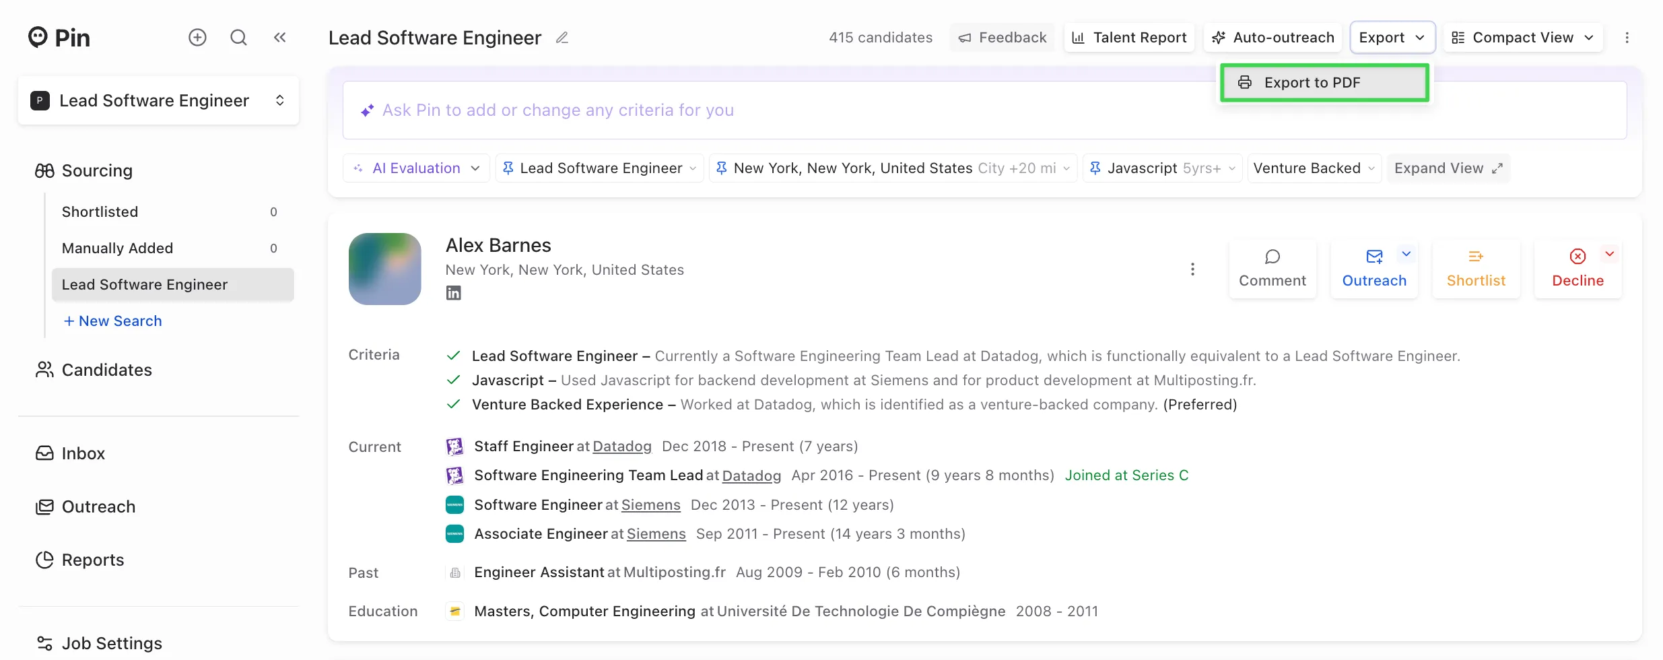Open Alex Barnes LinkedIn profile icon
Image resolution: width=1663 pixels, height=660 pixels.
(x=454, y=293)
